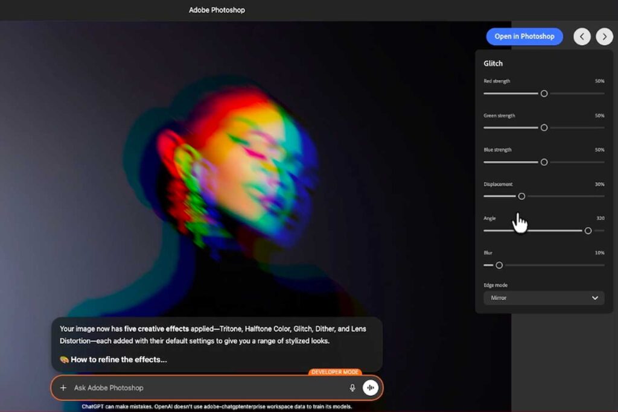The width and height of the screenshot is (618, 412).
Task: Click the chevron on the Mirror selector
Action: (x=596, y=298)
